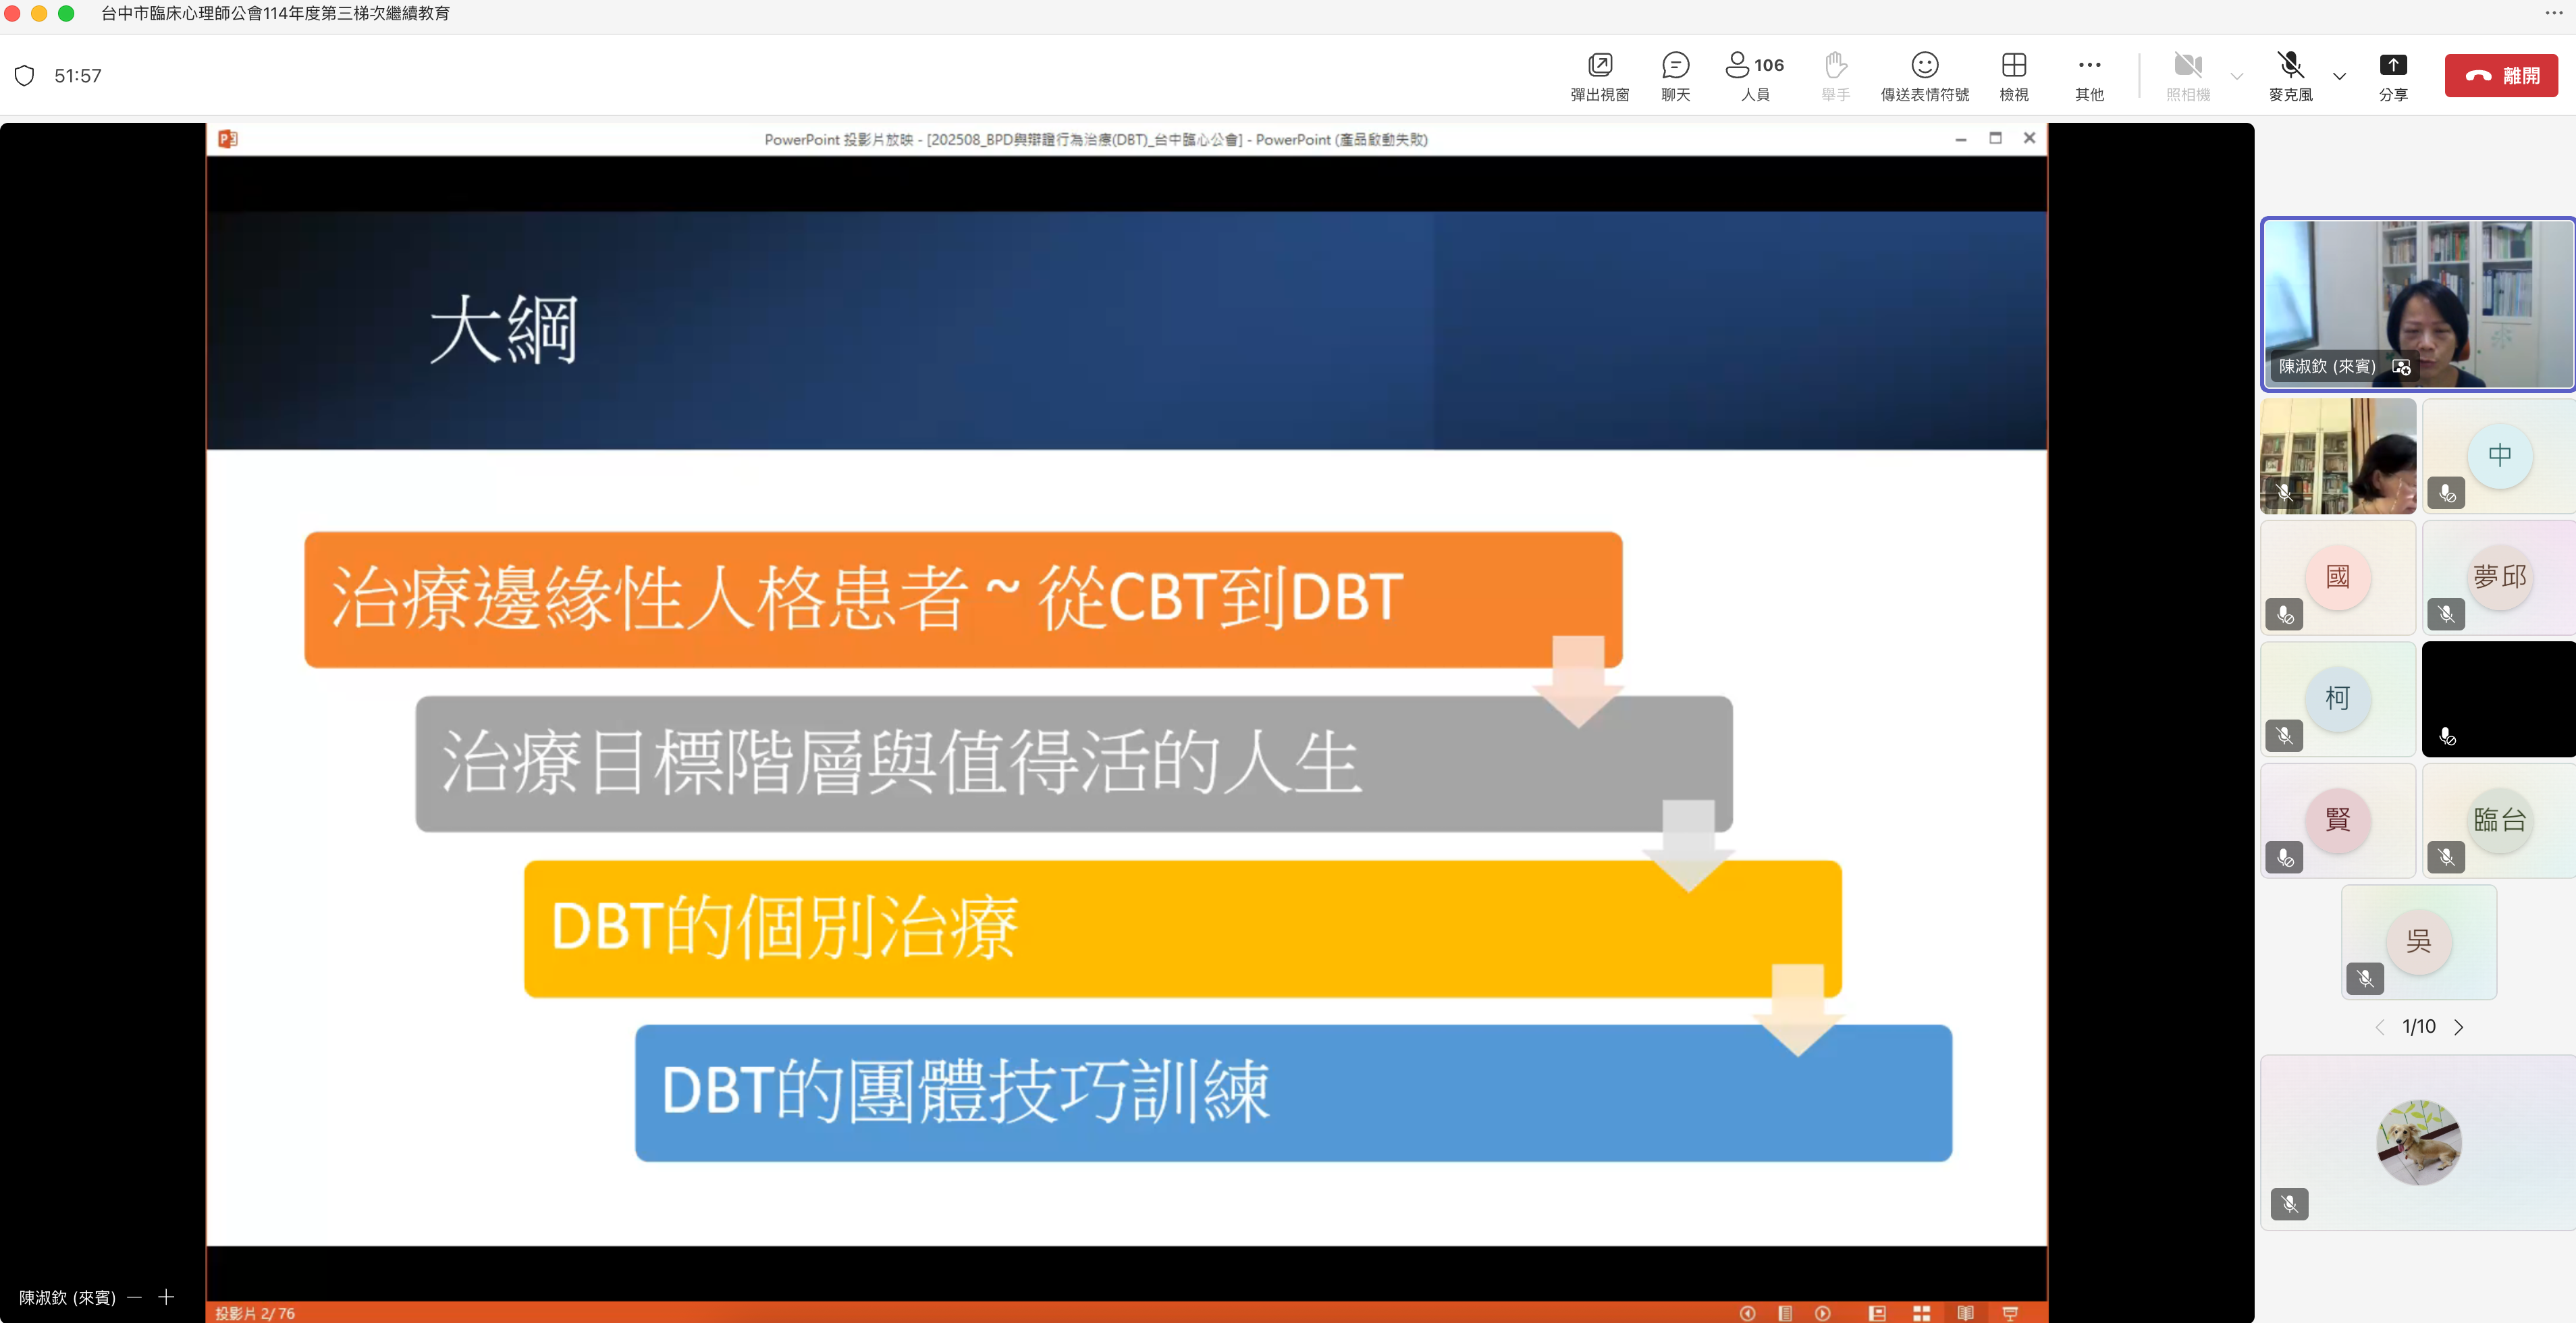Send an emoji reaction (傳送表情符號)

click(x=1924, y=76)
